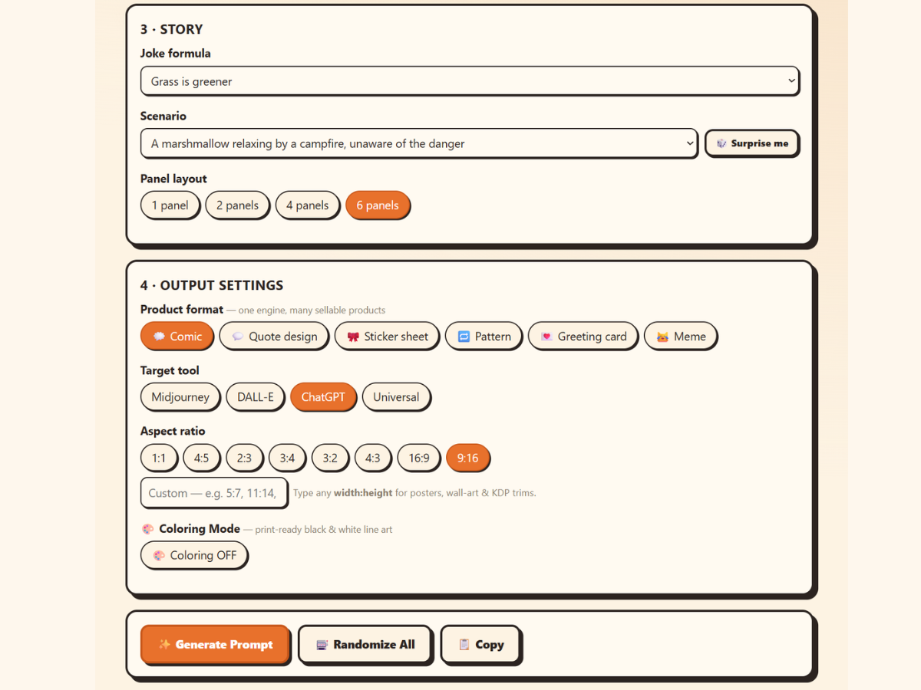This screenshot has height=690, width=921.
Task: Choose the Greeting card heart icon
Action: pyautogui.click(x=546, y=337)
